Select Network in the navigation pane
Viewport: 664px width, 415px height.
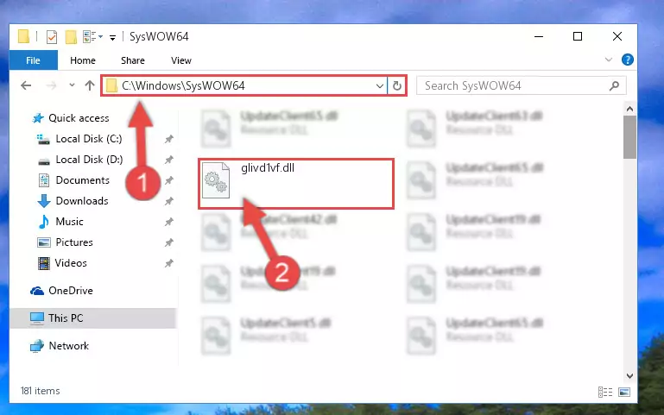click(68, 346)
